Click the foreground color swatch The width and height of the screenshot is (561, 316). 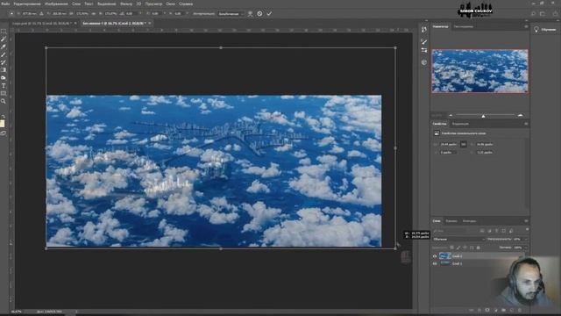coord(2,123)
